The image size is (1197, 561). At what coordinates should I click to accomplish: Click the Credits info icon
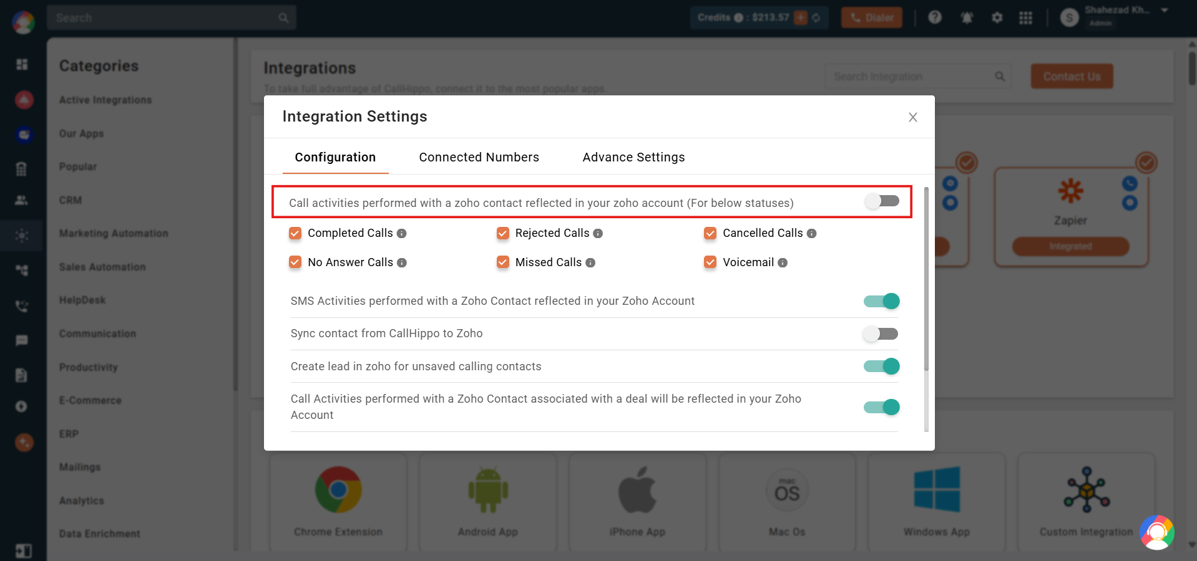tap(739, 17)
